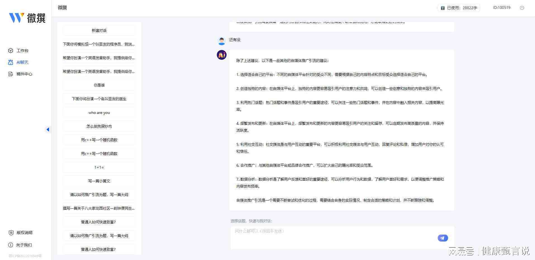Click the 关于我们 info icon
The image size is (535, 260).
(11, 245)
